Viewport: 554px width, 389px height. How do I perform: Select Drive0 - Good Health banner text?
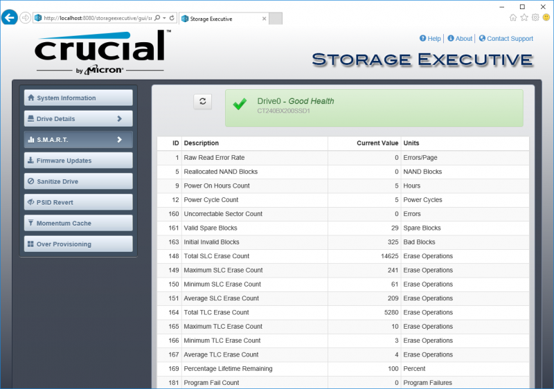(x=296, y=101)
